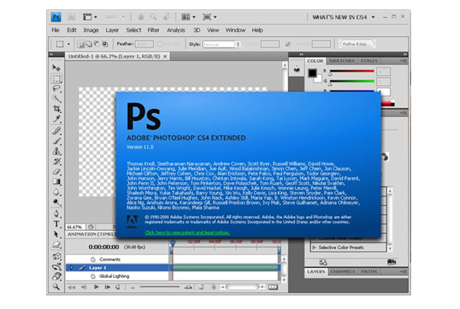Open the Style dropdown in options bar

[x=221, y=44]
